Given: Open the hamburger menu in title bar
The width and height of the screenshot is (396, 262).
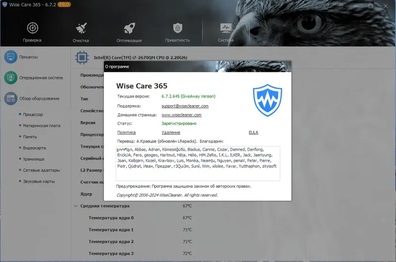Looking at the screenshot, I should tap(341, 6).
